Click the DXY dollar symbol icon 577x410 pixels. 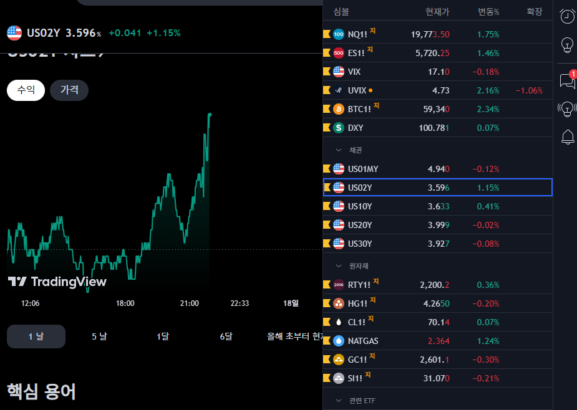pos(339,128)
